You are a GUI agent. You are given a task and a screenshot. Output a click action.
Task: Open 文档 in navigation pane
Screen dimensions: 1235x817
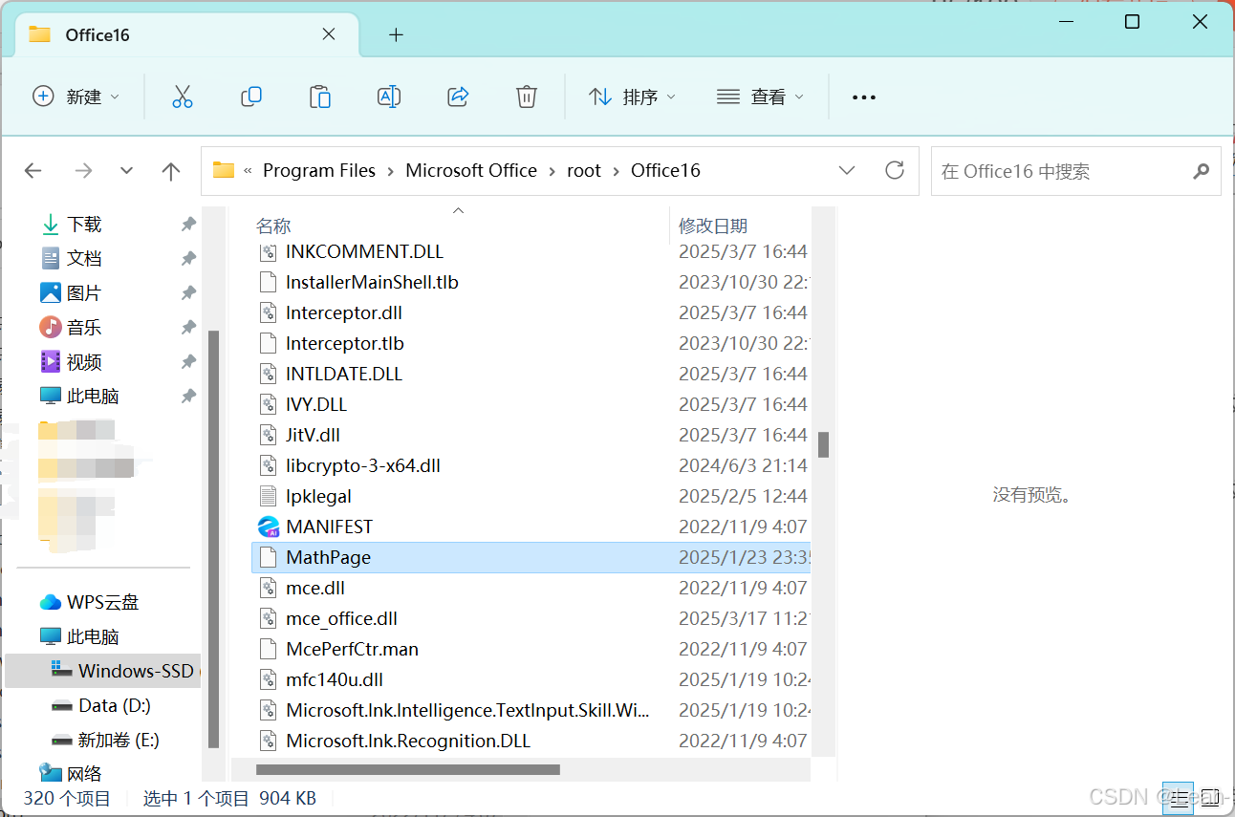coord(84,259)
